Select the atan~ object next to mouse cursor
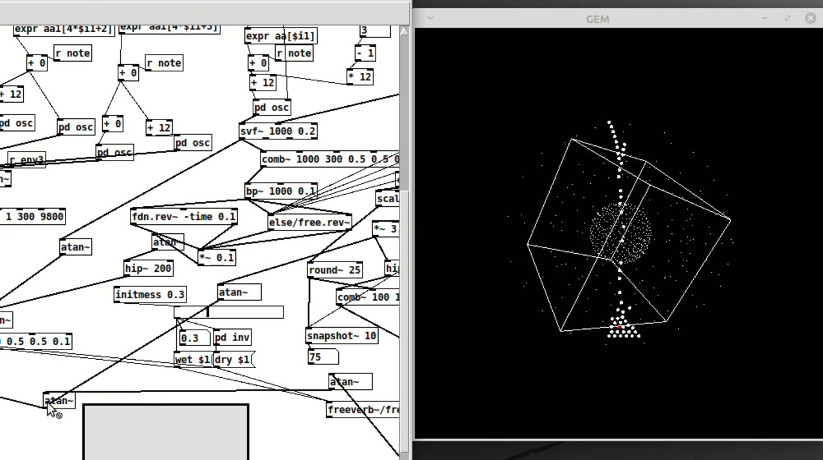The width and height of the screenshot is (823, 460). [x=59, y=401]
